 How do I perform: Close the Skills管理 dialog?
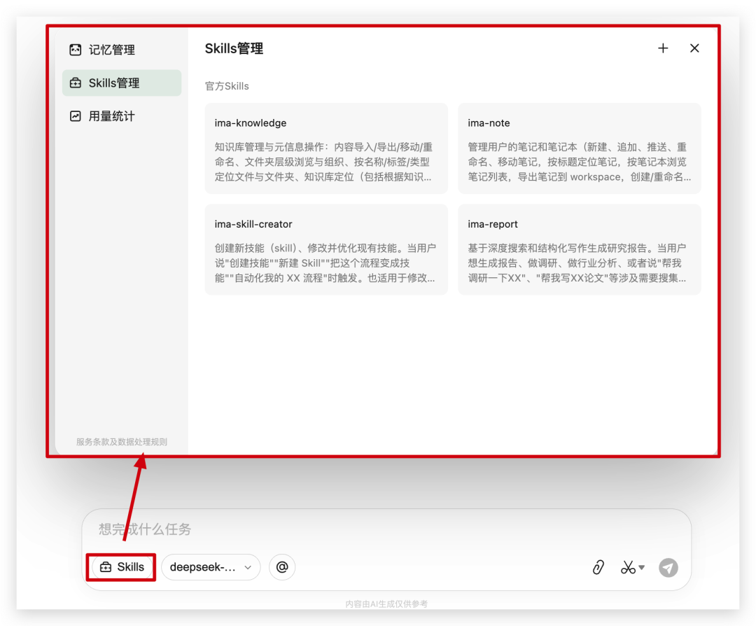694,48
